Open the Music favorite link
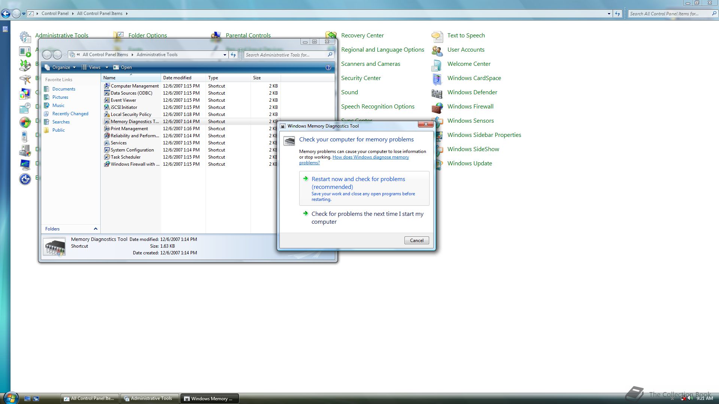 [x=58, y=105]
